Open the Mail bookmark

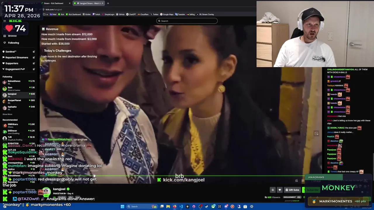click(x=53, y=14)
